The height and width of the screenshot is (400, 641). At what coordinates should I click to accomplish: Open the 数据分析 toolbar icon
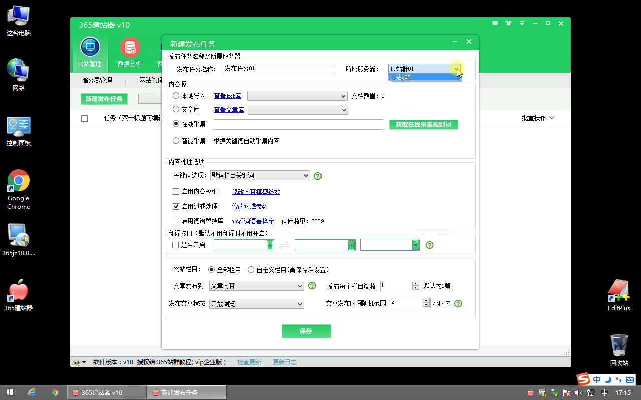click(x=129, y=53)
